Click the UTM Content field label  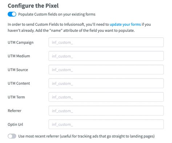click(x=19, y=83)
